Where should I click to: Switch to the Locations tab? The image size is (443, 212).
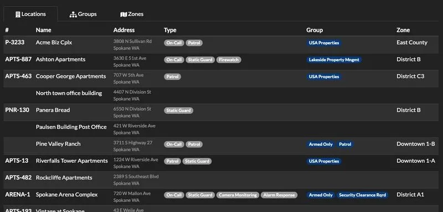[30, 14]
